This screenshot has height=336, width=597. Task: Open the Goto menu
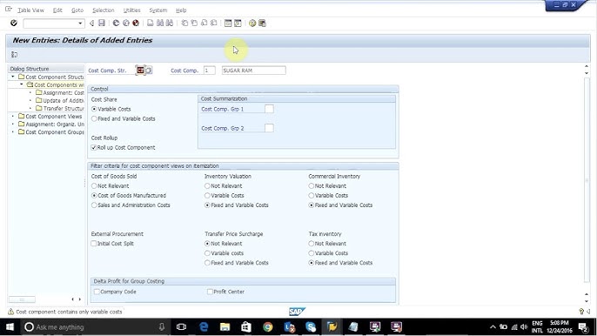tap(77, 10)
